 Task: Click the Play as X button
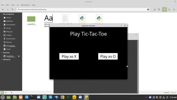(x=69, y=56)
